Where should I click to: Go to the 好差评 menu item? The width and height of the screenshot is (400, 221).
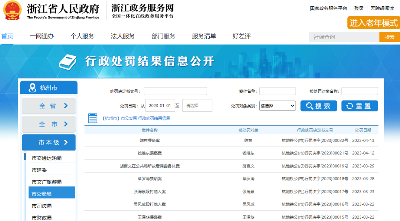tap(241, 36)
